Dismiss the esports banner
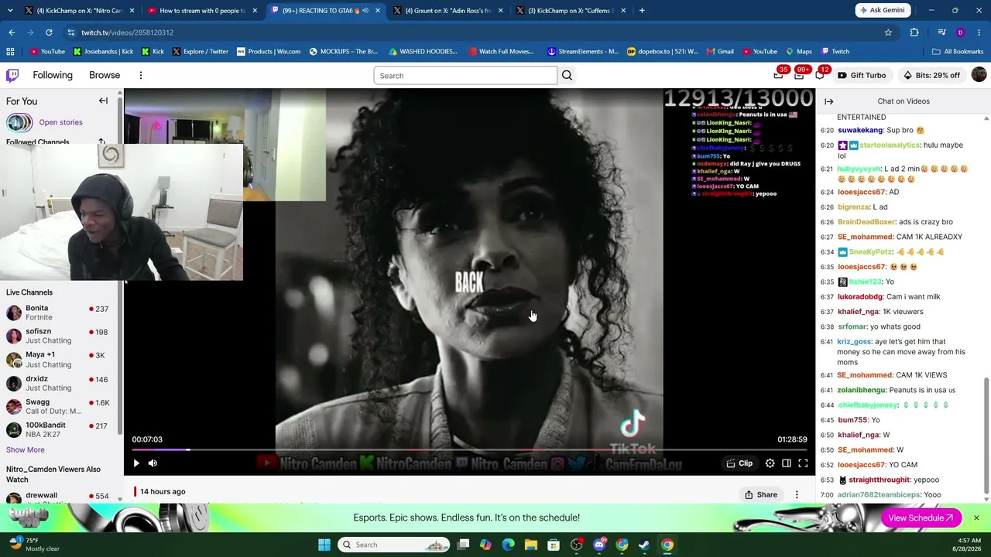The image size is (991, 557). (976, 518)
